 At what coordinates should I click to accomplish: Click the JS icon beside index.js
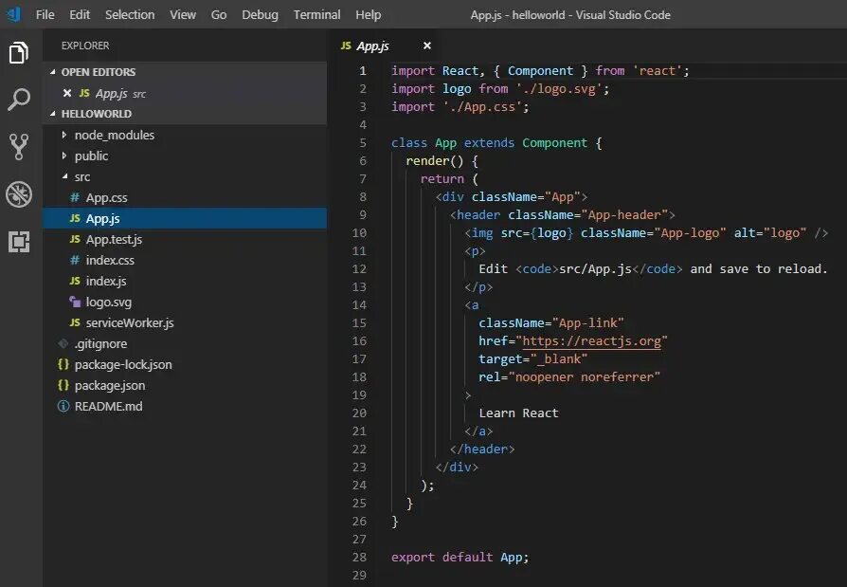tap(75, 281)
